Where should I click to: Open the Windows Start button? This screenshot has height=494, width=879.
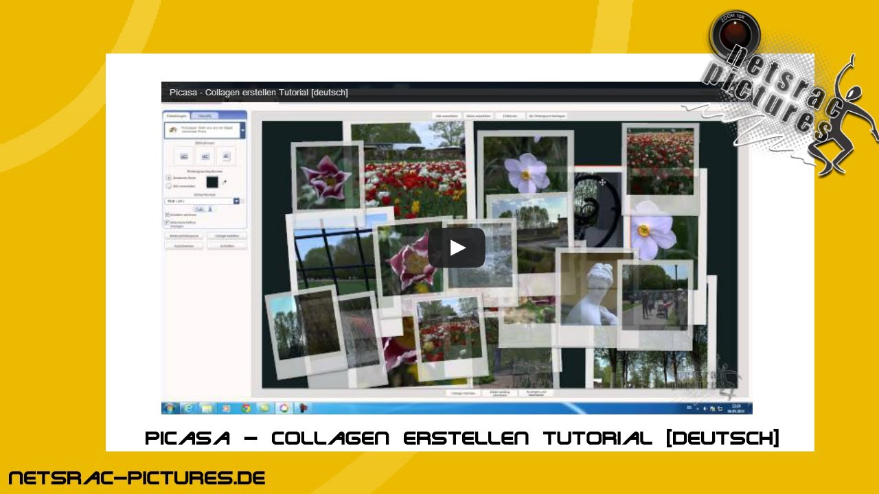click(170, 408)
